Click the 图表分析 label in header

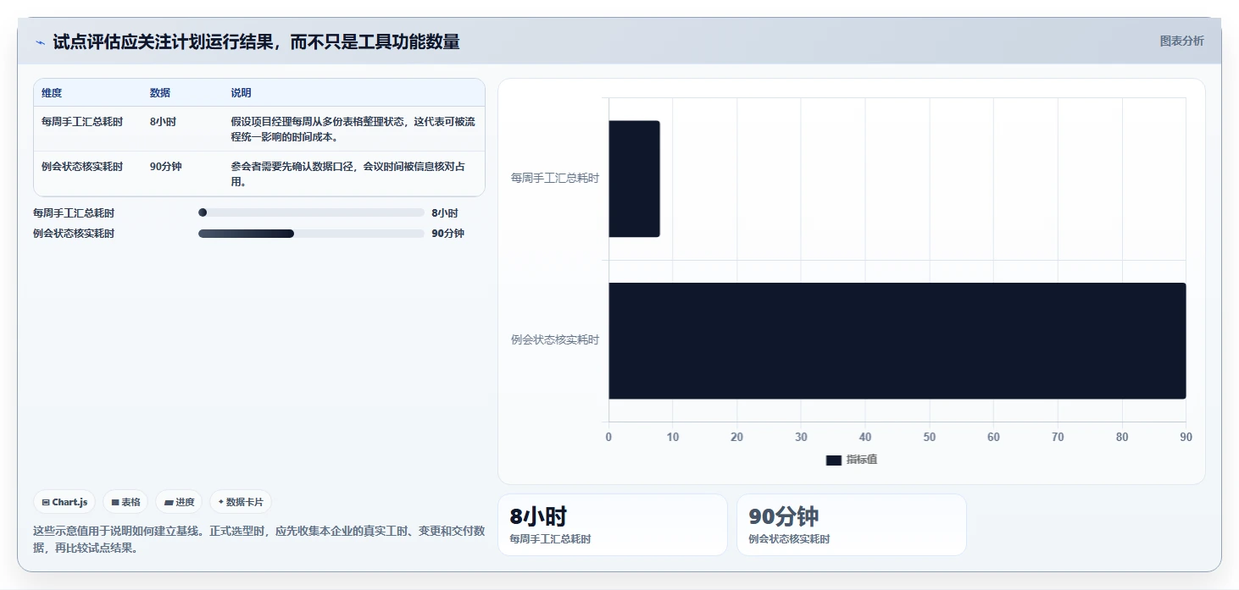[1181, 41]
